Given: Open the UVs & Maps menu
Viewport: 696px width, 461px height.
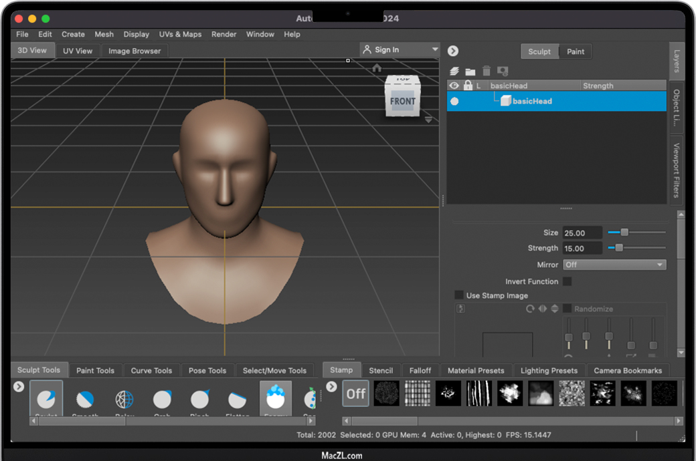Looking at the screenshot, I should click(180, 34).
